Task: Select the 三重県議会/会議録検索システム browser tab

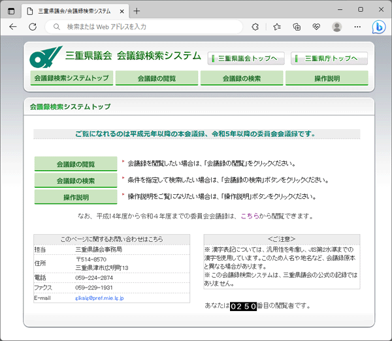Action: click(x=75, y=11)
